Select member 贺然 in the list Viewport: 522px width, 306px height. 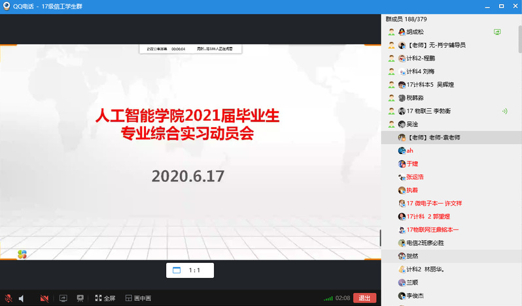[416, 256]
